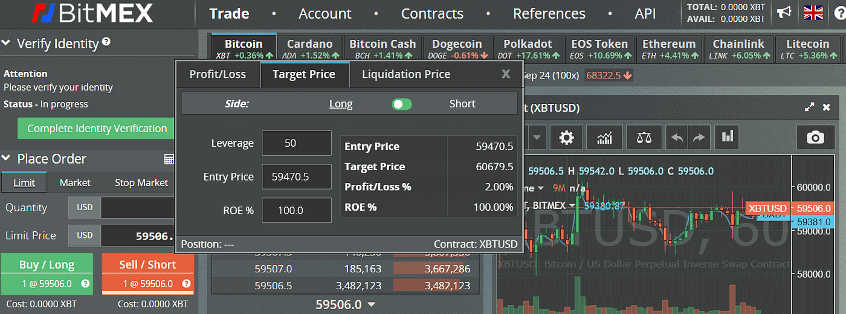Open the Trade menu
Image resolution: width=846 pixels, height=314 pixels.
[229, 13]
